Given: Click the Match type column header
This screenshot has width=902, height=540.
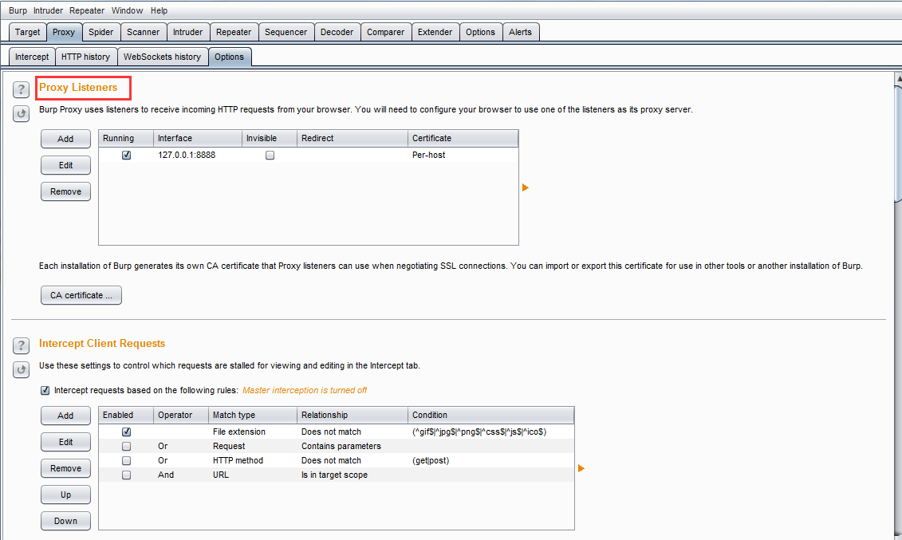Looking at the screenshot, I should click(x=253, y=415).
